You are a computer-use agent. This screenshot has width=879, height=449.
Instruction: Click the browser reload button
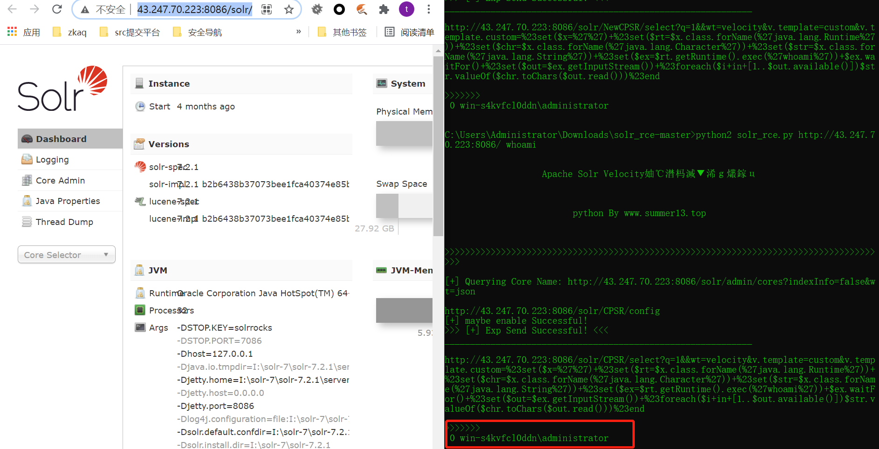point(57,9)
